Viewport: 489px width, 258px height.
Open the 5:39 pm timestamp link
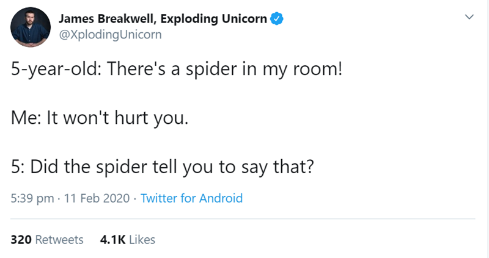32,198
